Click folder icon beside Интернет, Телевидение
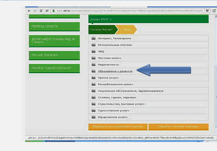The width and height of the screenshot is (217, 151). (93, 38)
